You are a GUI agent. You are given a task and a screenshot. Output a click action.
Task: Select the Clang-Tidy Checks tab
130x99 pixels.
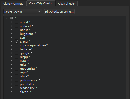click(x=41, y=3)
